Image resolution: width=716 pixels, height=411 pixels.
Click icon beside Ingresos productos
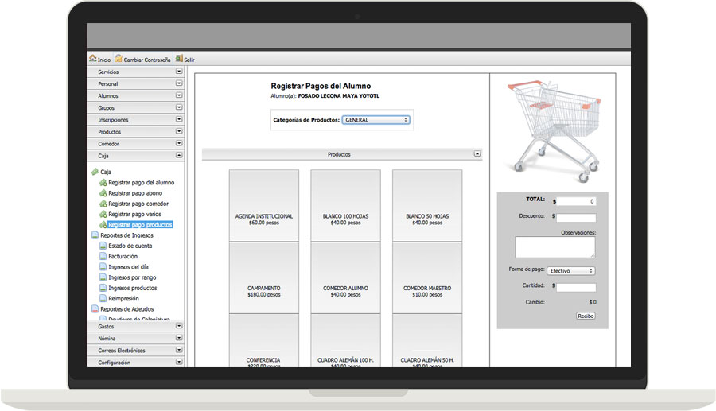103,288
